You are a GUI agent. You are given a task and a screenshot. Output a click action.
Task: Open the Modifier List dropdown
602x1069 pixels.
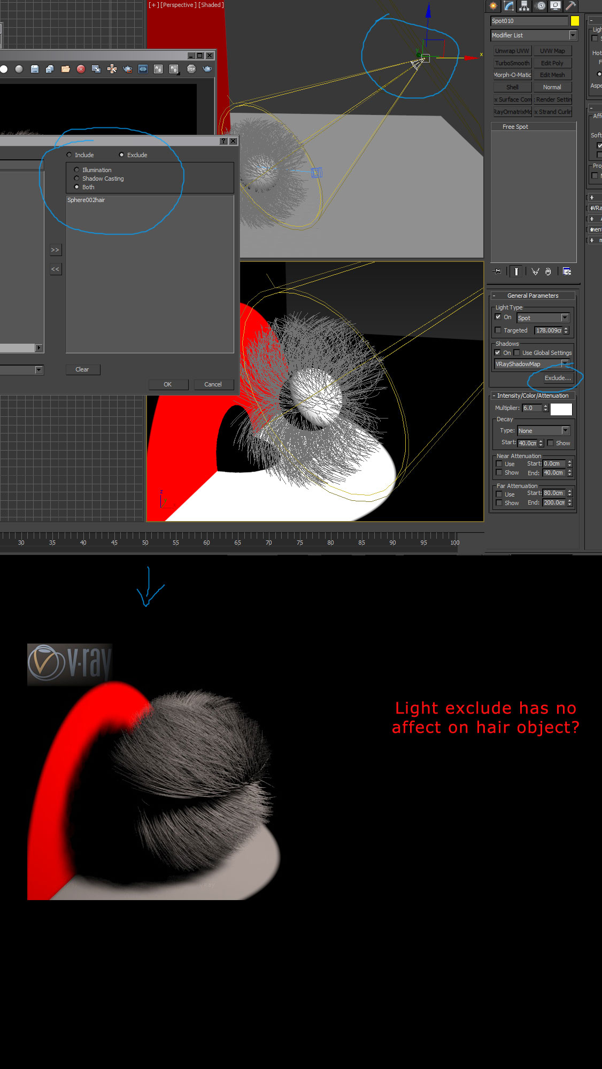click(573, 35)
